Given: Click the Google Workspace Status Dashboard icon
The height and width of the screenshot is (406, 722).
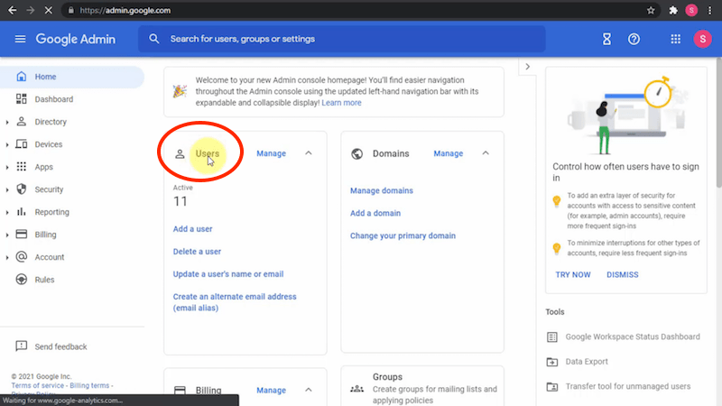Looking at the screenshot, I should 552,337.
